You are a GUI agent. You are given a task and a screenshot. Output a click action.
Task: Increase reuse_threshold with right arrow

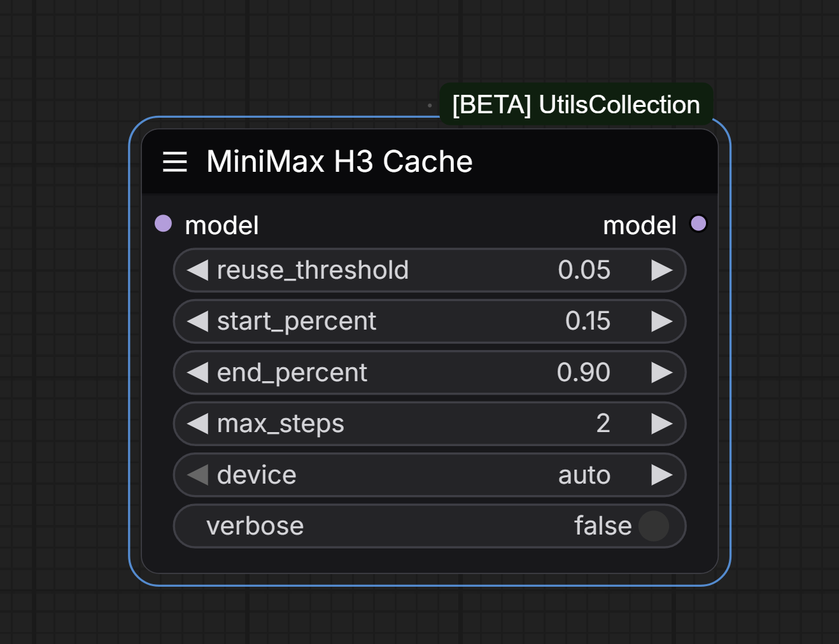662,270
